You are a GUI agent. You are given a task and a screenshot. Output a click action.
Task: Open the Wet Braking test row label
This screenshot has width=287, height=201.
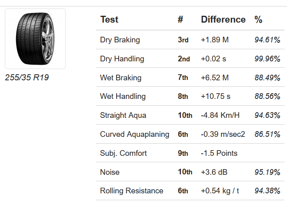(121, 77)
